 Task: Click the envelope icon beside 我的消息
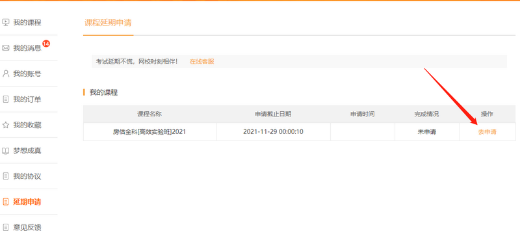5,48
